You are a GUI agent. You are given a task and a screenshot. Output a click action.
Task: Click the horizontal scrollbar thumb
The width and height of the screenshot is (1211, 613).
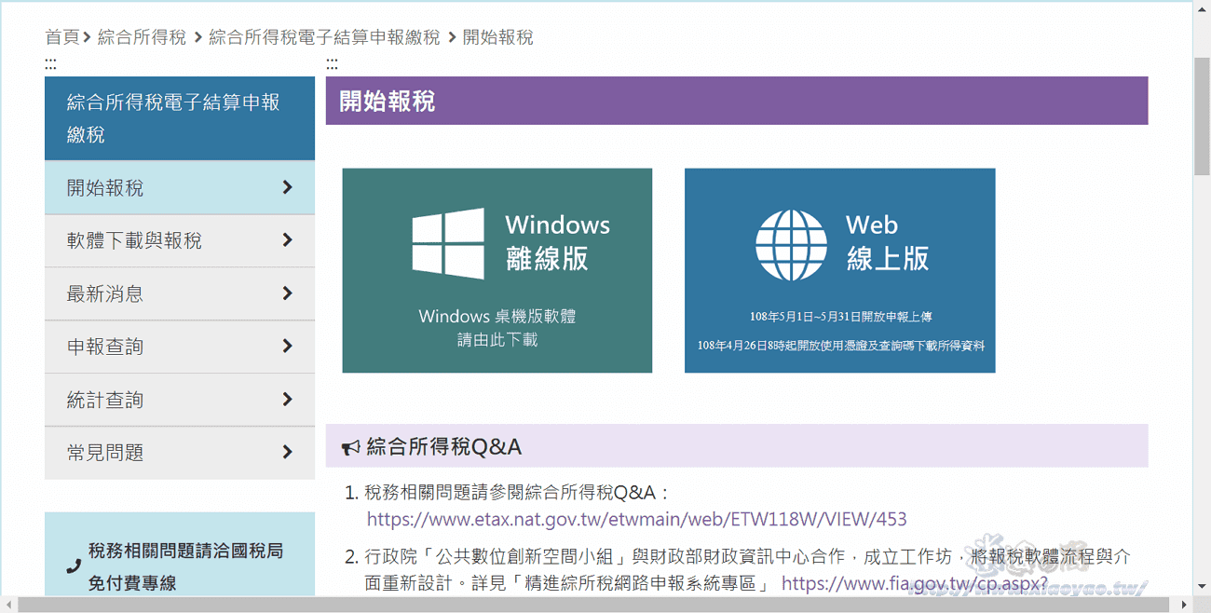595,605
